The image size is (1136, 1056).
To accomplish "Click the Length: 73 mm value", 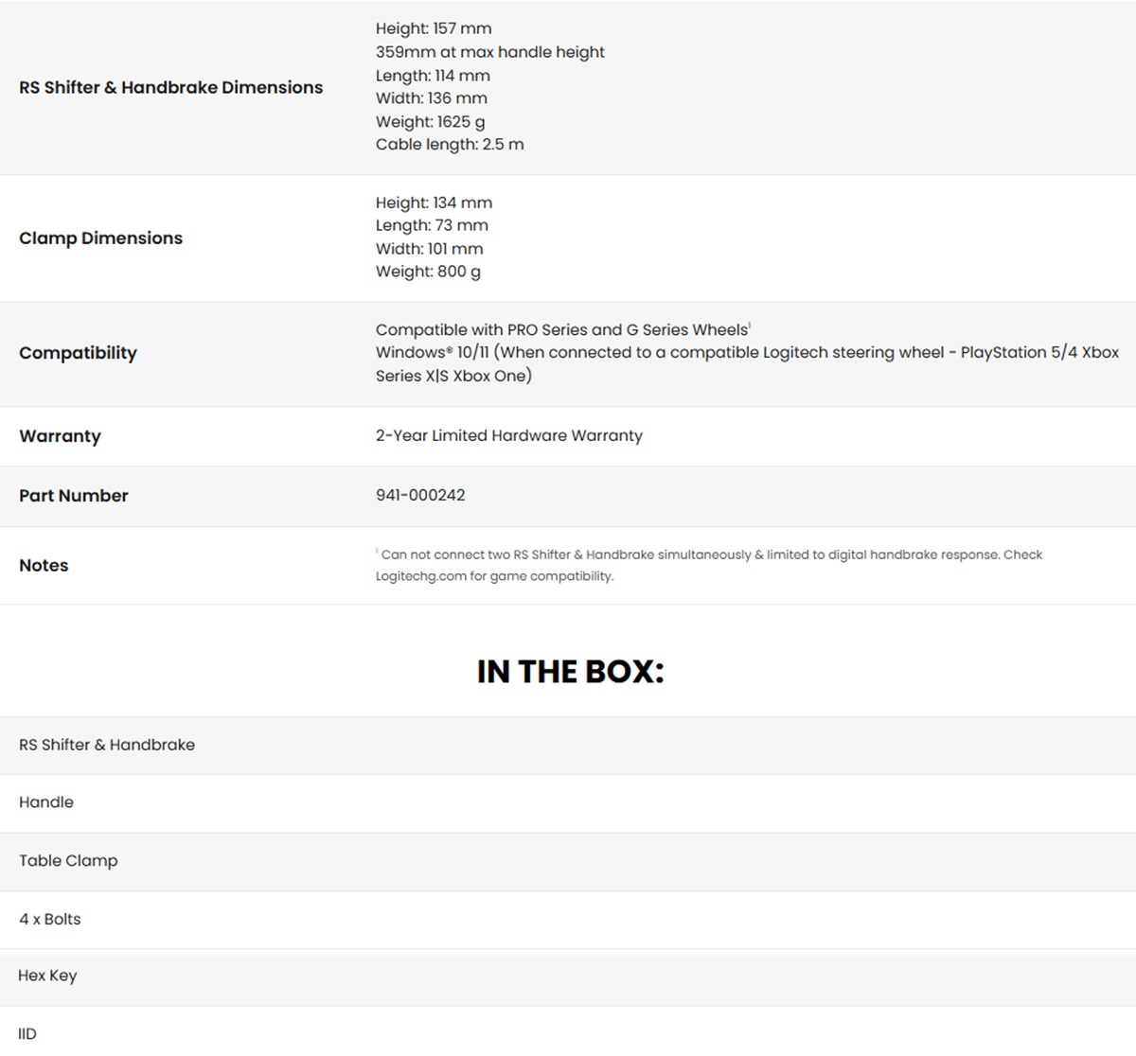I will click(x=432, y=225).
